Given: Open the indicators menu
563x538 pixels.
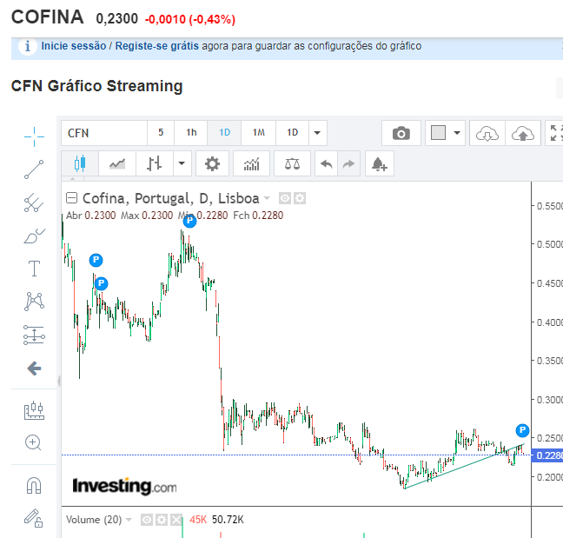Looking at the screenshot, I should click(x=251, y=163).
